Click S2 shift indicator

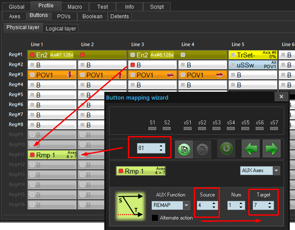[x=167, y=128]
